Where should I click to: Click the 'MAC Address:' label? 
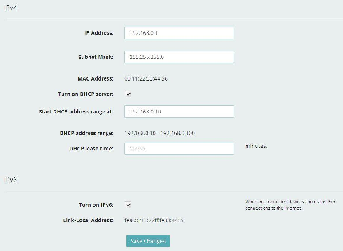pyautogui.click(x=96, y=78)
